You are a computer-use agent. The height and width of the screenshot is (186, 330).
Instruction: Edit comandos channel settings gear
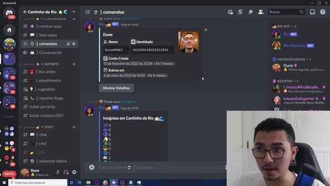click(x=74, y=44)
